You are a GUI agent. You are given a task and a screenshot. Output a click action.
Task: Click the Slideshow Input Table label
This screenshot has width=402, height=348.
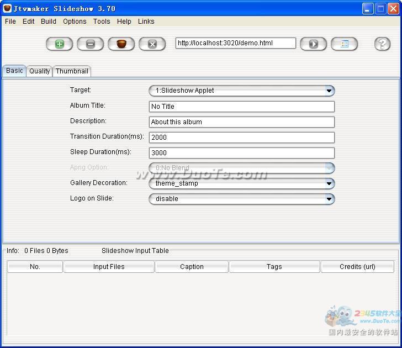(x=135, y=251)
